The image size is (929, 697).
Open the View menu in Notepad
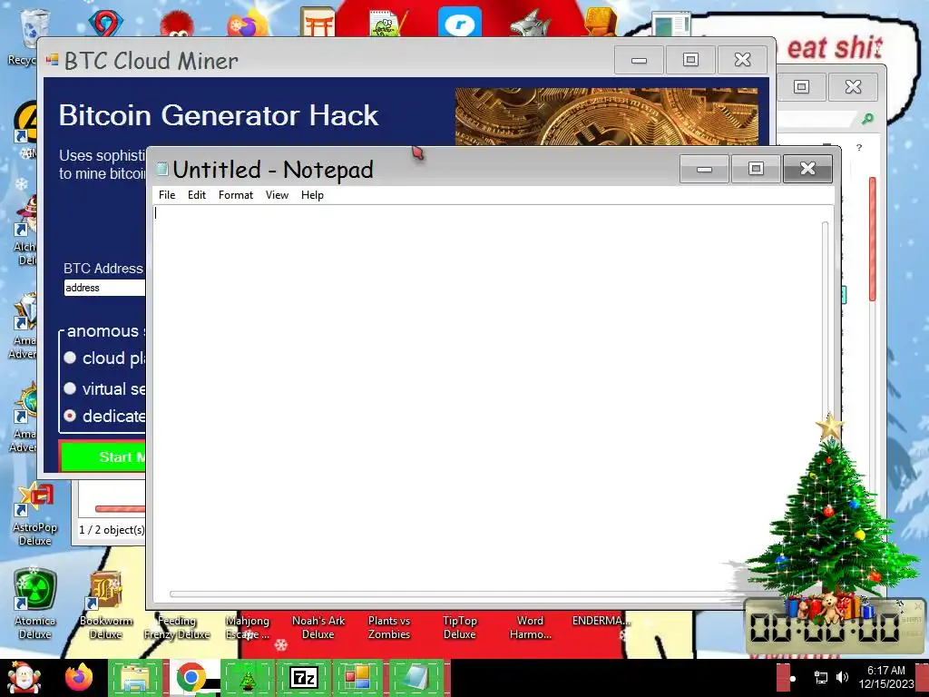(277, 195)
